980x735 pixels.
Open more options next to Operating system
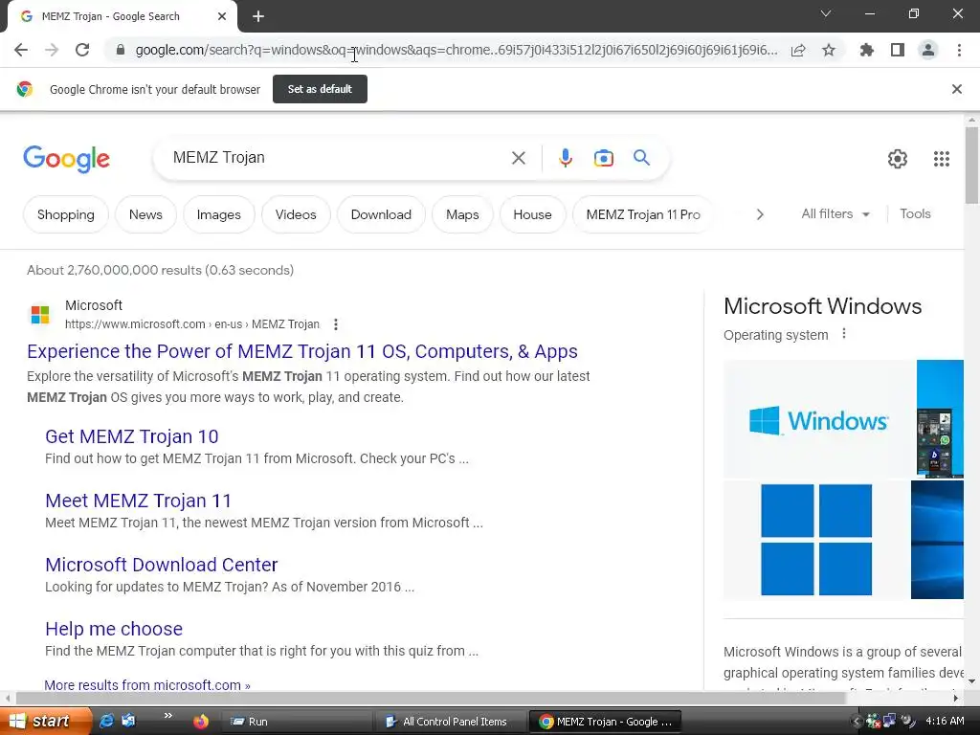tap(844, 334)
